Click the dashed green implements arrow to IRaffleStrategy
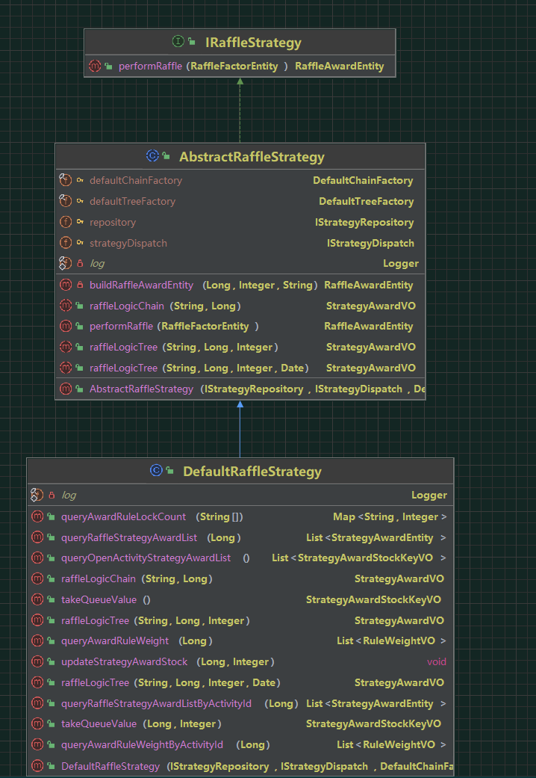Image resolution: width=536 pixels, height=778 pixels. [240, 110]
